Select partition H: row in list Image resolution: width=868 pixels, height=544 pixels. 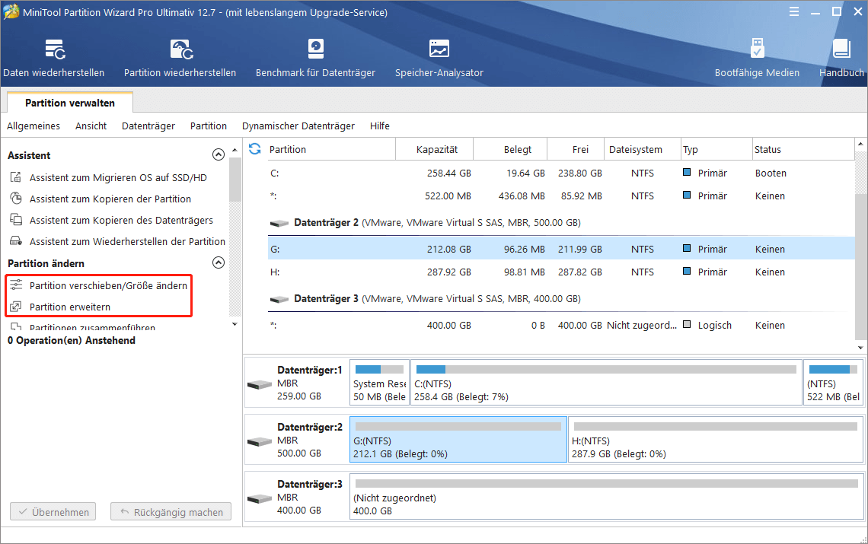tap(561, 272)
